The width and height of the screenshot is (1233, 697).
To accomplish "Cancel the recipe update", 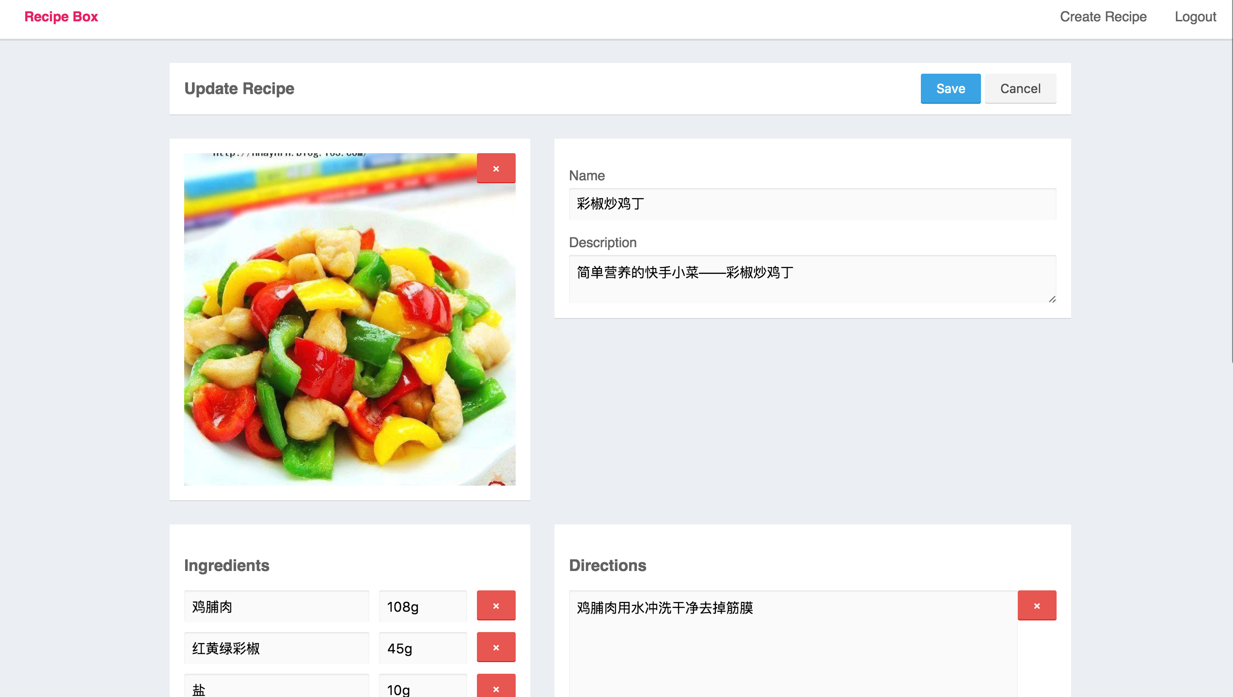I will [1020, 89].
